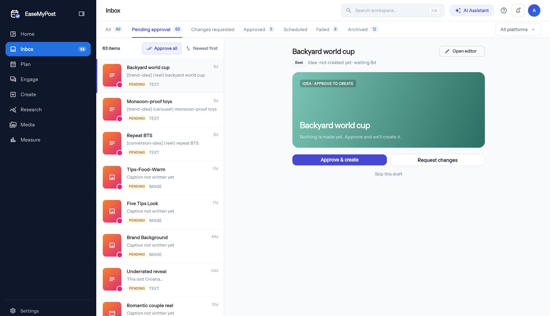Open Settings at sidebar bottom
This screenshot has width=550, height=316.
click(x=48, y=311)
